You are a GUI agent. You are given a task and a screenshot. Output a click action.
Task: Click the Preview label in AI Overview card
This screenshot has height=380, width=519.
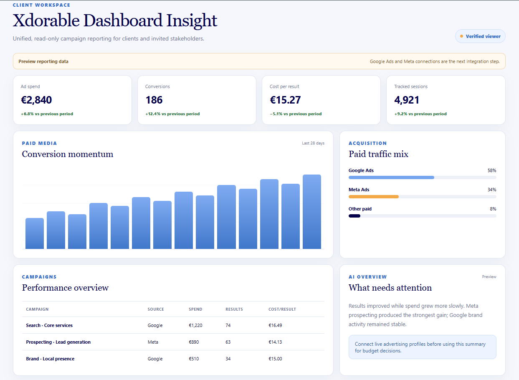pos(489,277)
